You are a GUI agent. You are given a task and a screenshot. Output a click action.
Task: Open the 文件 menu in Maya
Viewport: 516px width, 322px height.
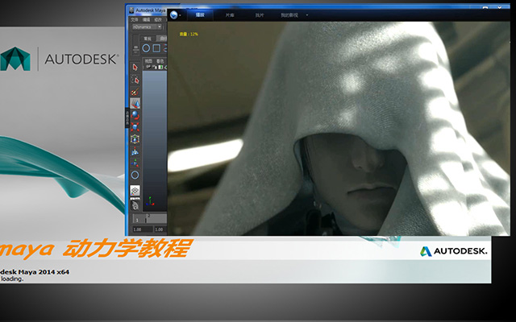click(x=135, y=19)
